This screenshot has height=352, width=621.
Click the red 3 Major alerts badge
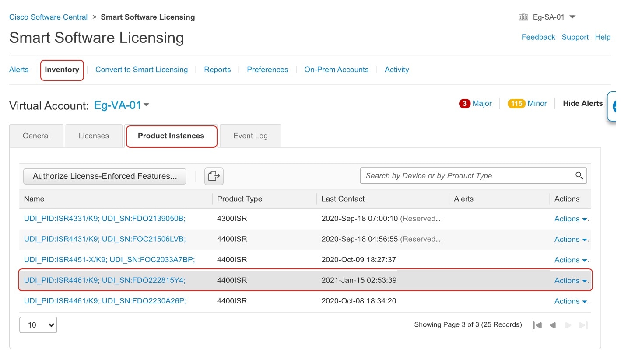pos(465,104)
